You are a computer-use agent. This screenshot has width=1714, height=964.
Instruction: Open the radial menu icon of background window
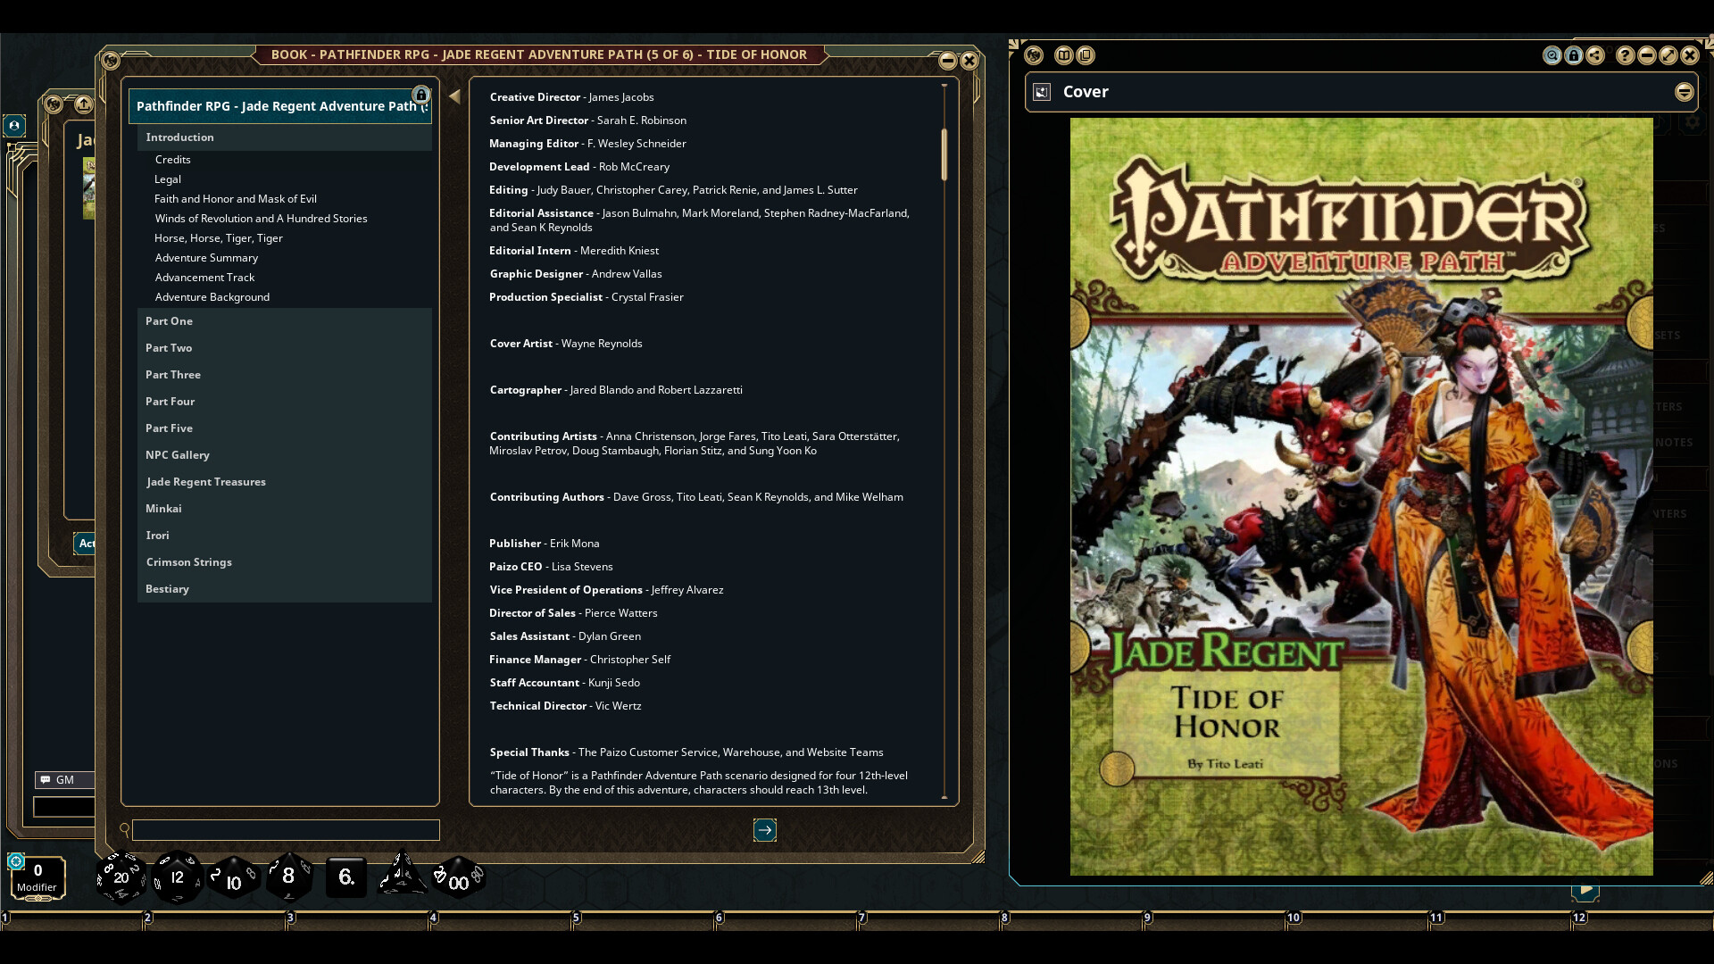pos(54,104)
